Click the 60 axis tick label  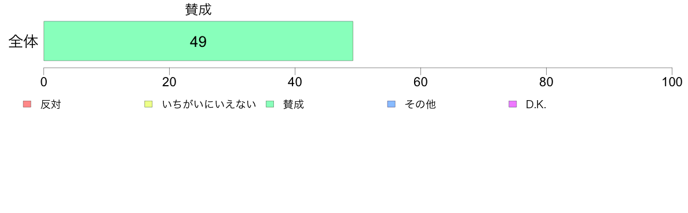(x=421, y=82)
